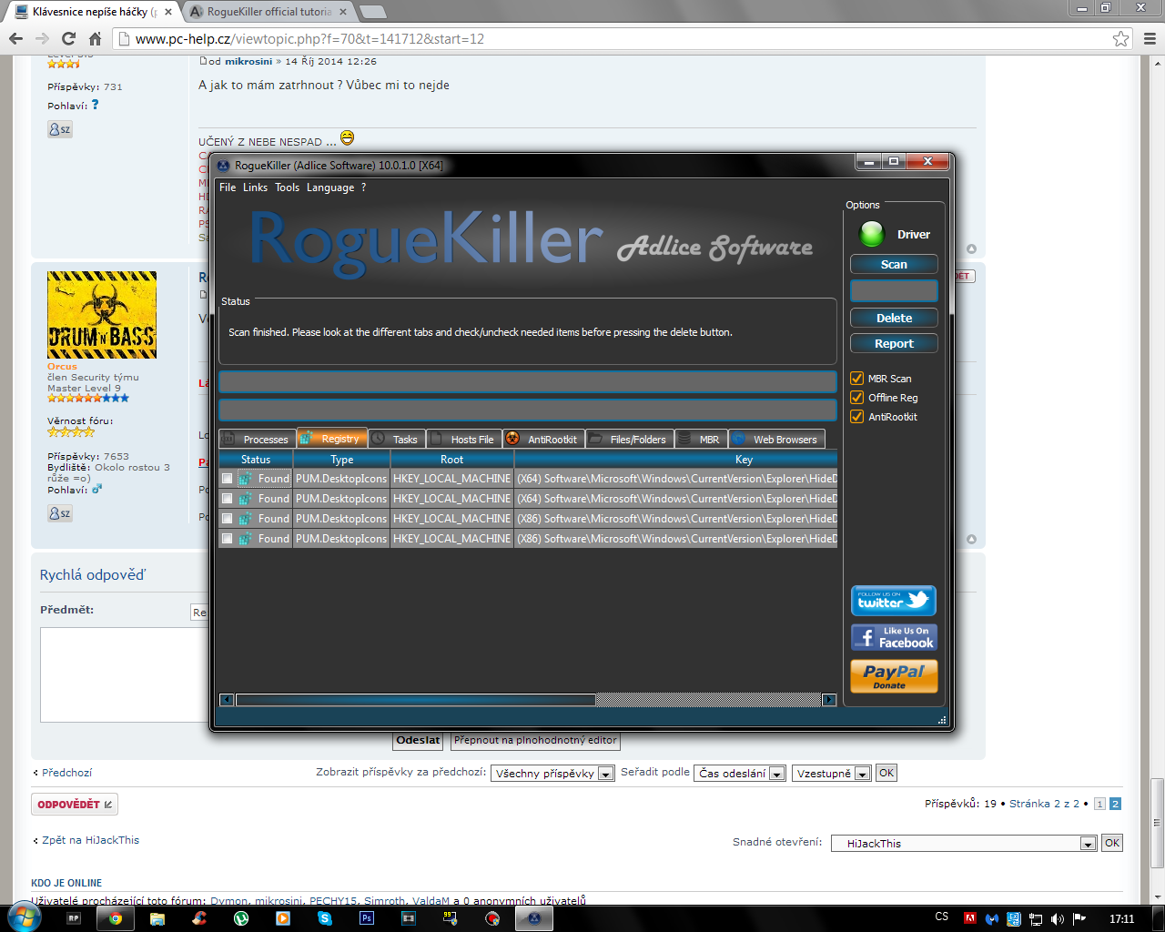Expand the Vzestupně order dropdown
The height and width of the screenshot is (932, 1165).
pos(831,773)
